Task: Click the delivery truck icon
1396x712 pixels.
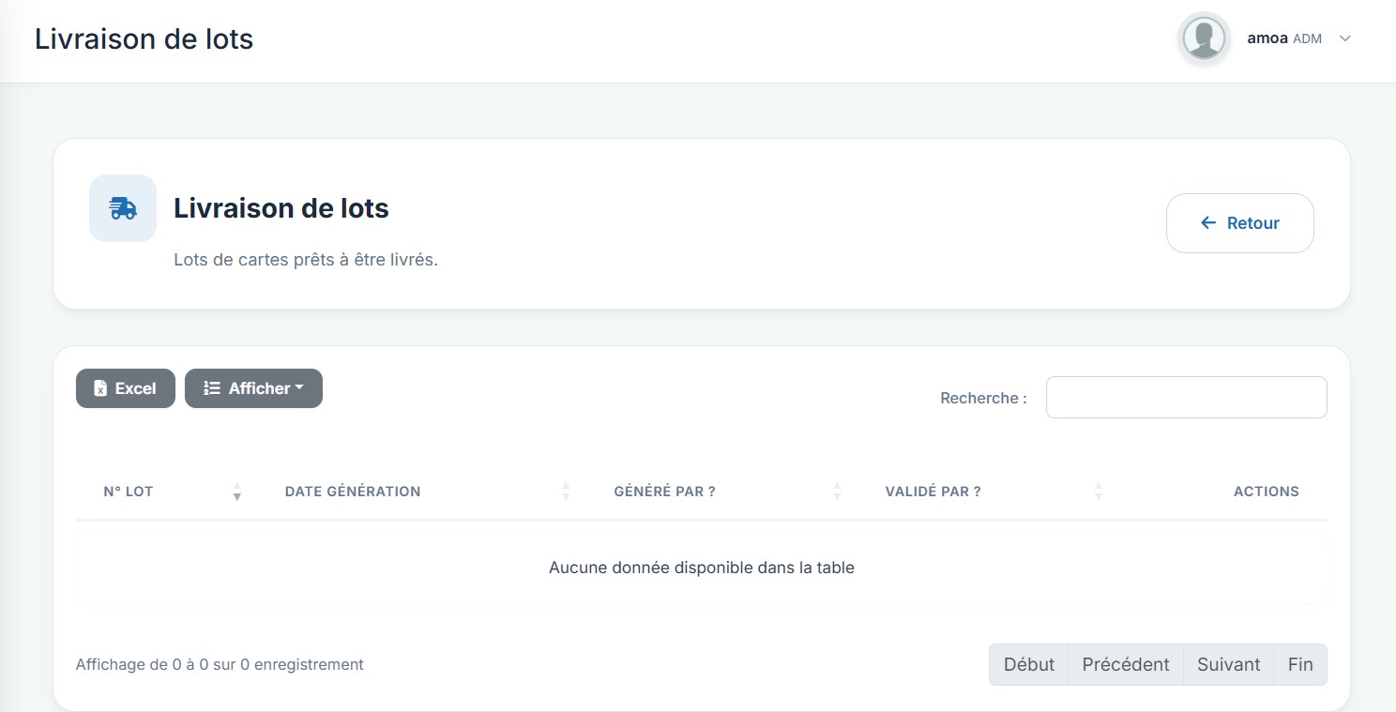Action: click(x=123, y=208)
